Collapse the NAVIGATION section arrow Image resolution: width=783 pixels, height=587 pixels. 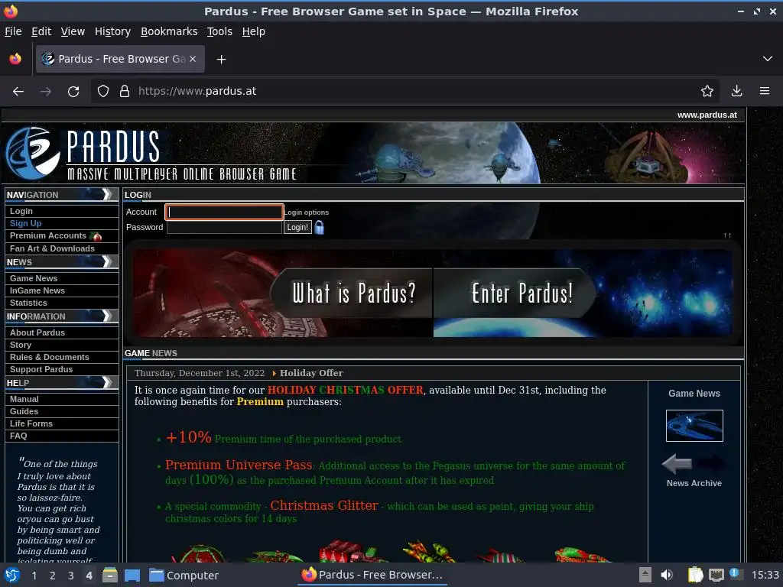click(107, 195)
